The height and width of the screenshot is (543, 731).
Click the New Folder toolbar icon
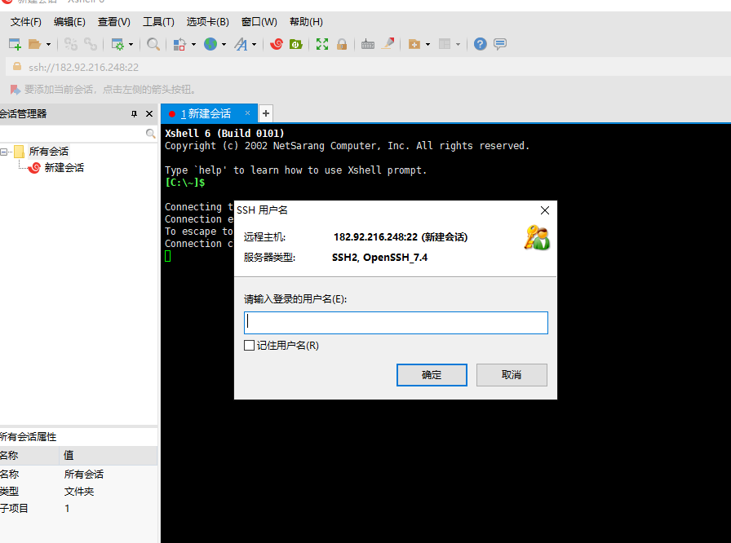point(414,44)
